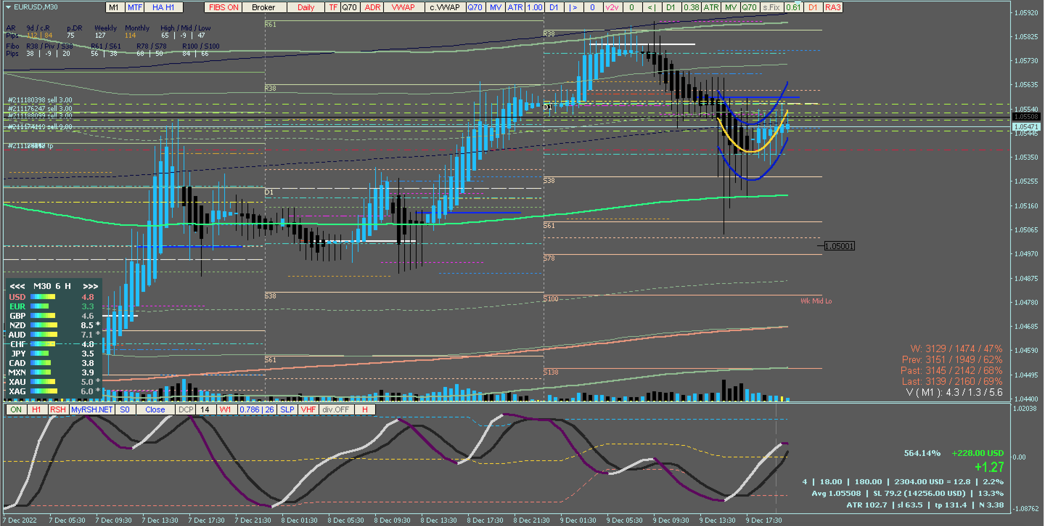Click the '<<<' arrows in currency strength panel

coord(17,286)
